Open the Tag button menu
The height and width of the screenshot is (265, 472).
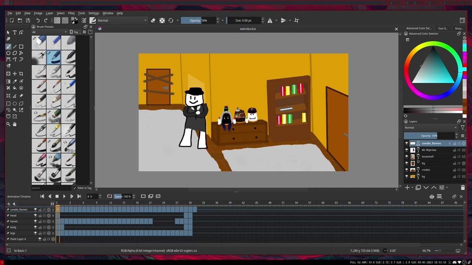pos(75,32)
